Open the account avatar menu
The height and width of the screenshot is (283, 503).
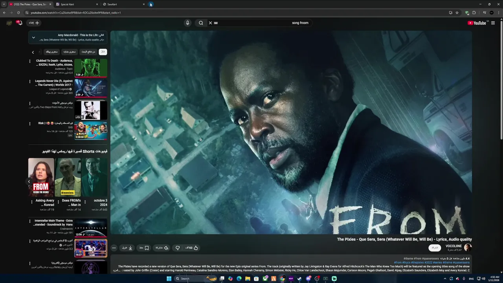click(x=9, y=23)
